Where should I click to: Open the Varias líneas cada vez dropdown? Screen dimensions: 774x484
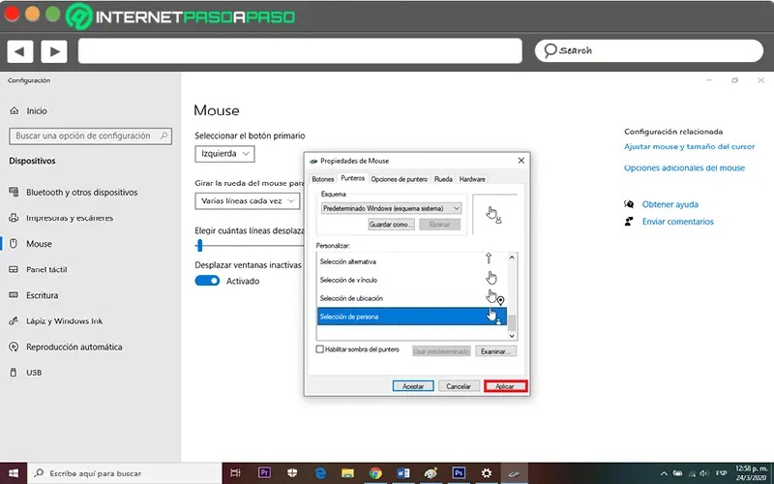pyautogui.click(x=248, y=201)
